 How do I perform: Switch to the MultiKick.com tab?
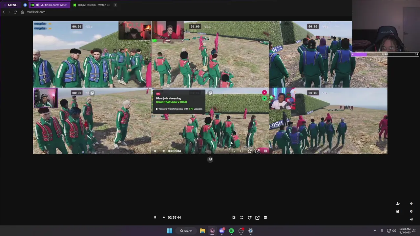tap(49, 5)
